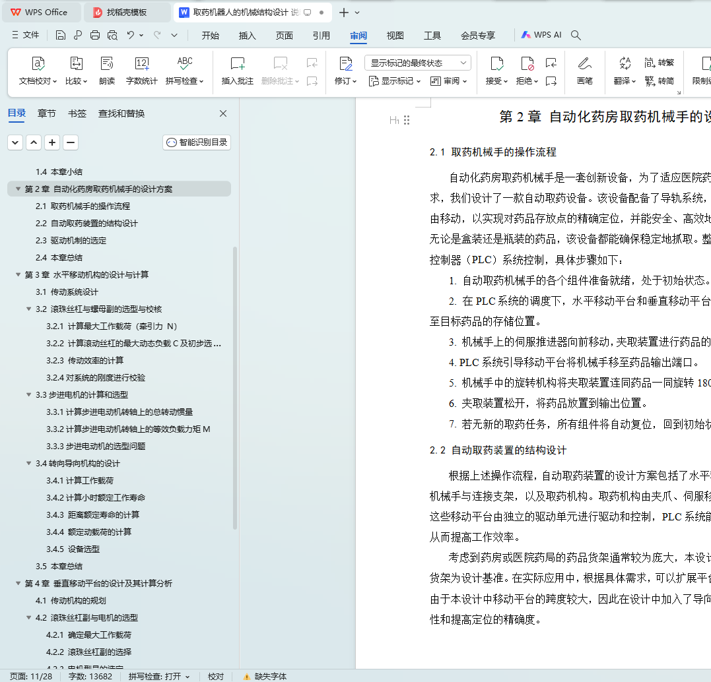
Task: Click the up arrow button in outline panel
Action: pos(34,142)
